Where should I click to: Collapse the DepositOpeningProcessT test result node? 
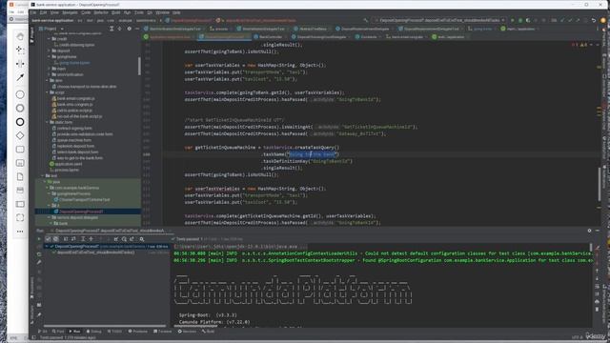click(47, 247)
